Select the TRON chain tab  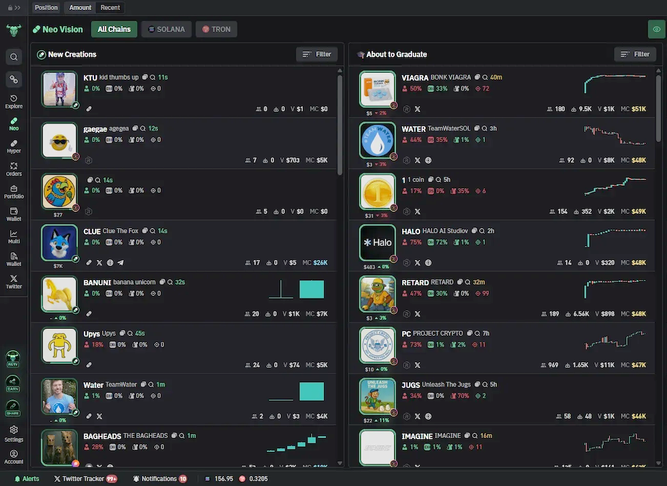click(215, 29)
